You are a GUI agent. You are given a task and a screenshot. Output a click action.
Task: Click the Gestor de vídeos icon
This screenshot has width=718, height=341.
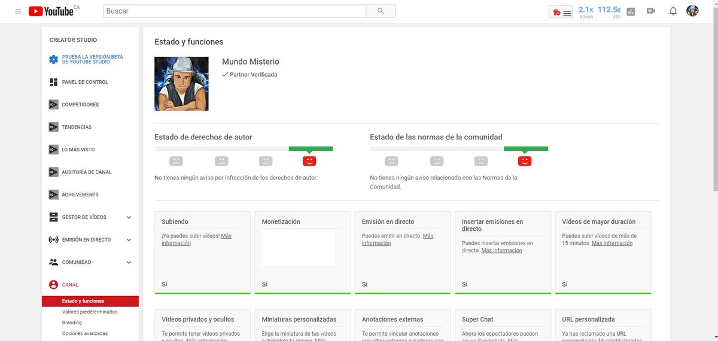[54, 217]
